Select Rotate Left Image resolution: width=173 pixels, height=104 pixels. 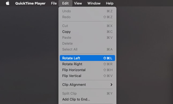pos(87,58)
